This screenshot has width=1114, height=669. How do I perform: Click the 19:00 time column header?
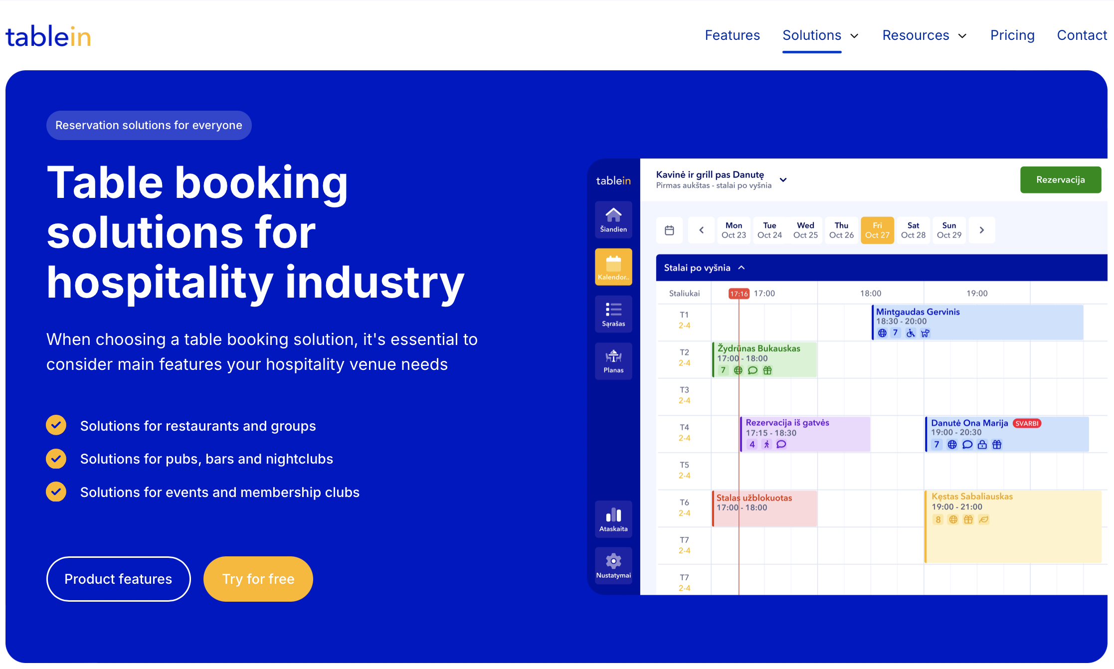(x=977, y=294)
